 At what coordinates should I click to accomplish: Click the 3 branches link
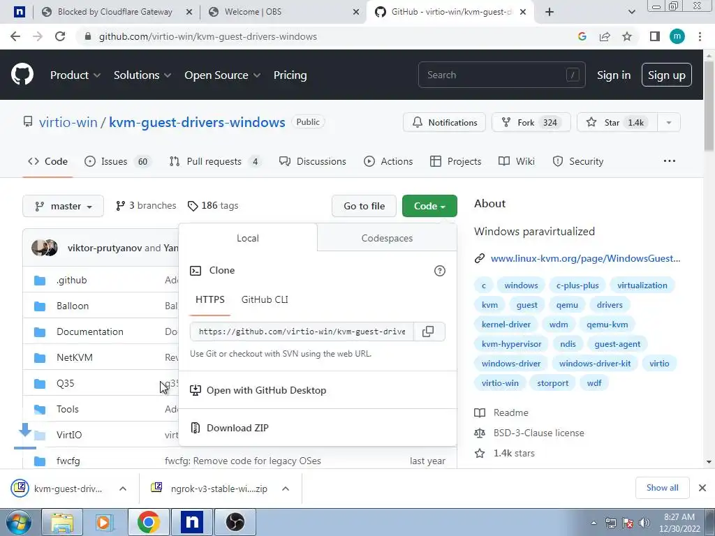click(x=146, y=206)
